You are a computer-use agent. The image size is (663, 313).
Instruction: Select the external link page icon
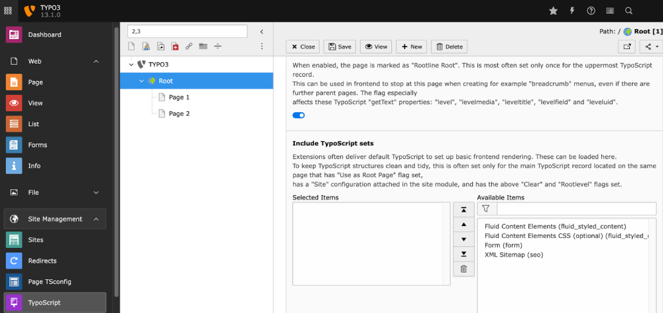point(189,46)
